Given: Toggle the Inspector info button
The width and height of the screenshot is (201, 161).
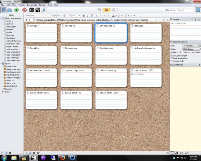Looking at the screenshot, I should click(198, 10).
